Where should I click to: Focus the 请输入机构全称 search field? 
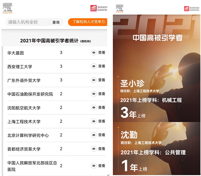(27, 22)
